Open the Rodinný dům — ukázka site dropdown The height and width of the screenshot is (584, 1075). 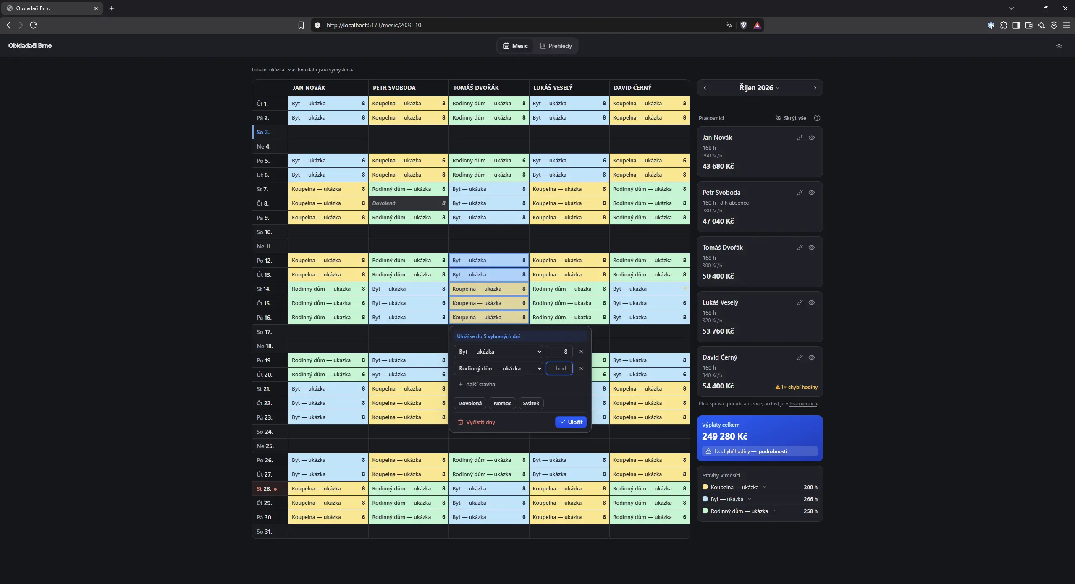click(498, 368)
